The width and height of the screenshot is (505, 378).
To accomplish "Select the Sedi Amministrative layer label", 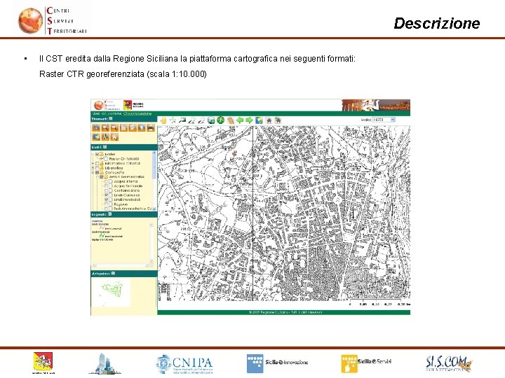I will point(133,209).
